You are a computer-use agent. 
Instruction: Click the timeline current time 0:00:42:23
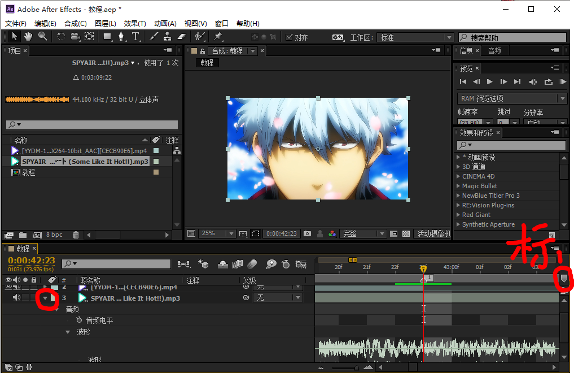(32, 260)
